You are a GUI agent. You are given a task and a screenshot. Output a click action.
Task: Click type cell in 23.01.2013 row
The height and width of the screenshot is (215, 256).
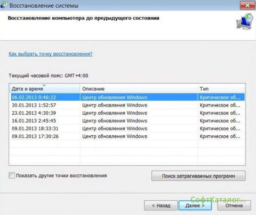tap(221, 113)
